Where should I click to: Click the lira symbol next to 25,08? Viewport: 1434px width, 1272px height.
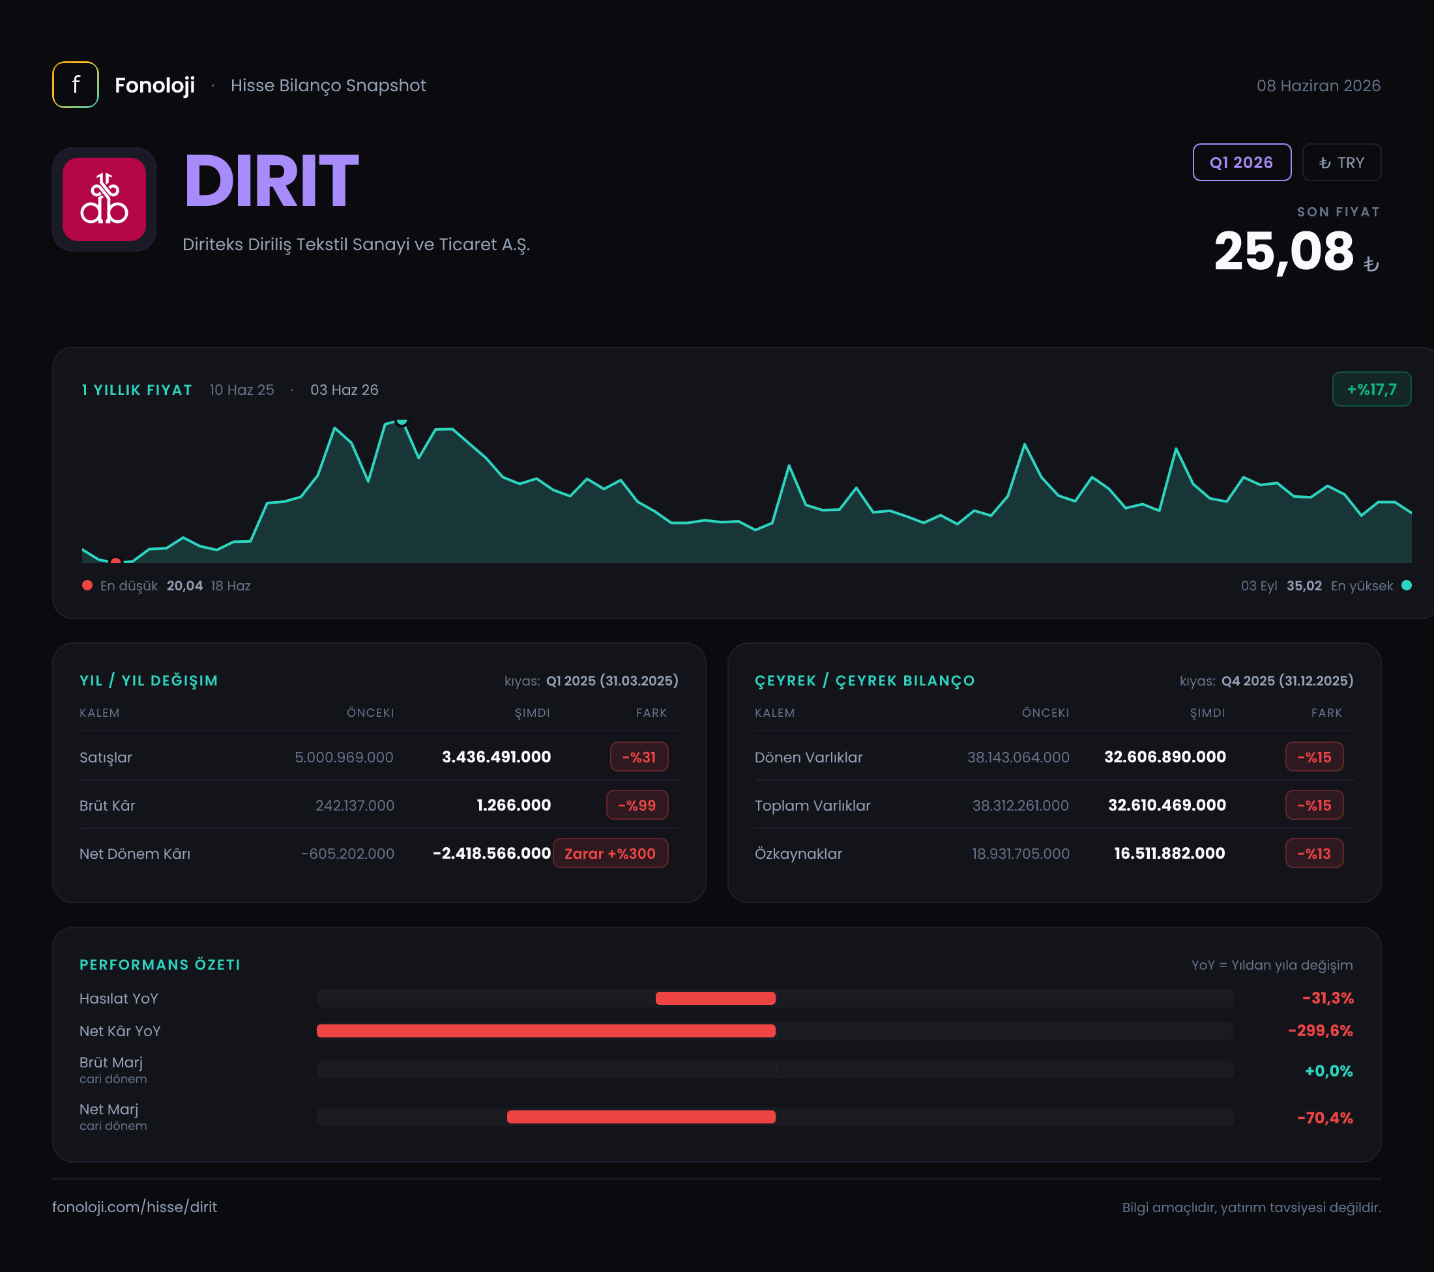coord(1371,265)
